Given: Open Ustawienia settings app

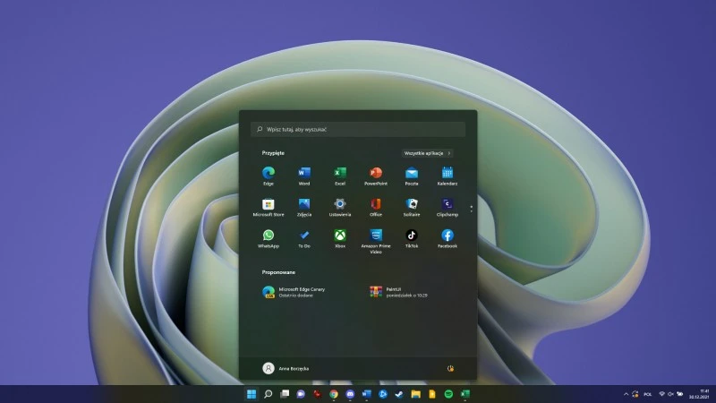Looking at the screenshot, I should [x=340, y=207].
